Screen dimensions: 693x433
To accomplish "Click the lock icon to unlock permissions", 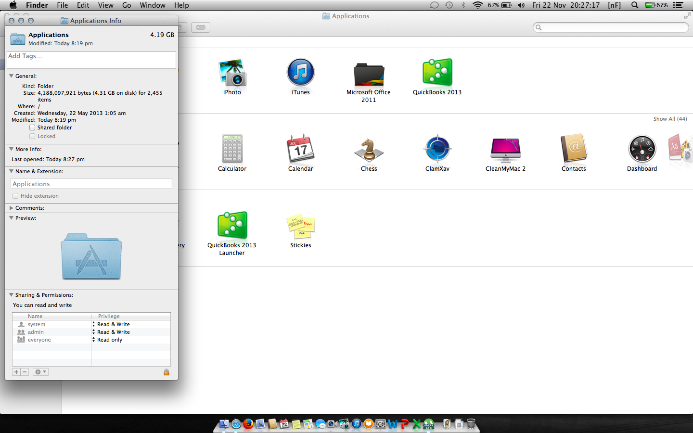I will pyautogui.click(x=167, y=372).
